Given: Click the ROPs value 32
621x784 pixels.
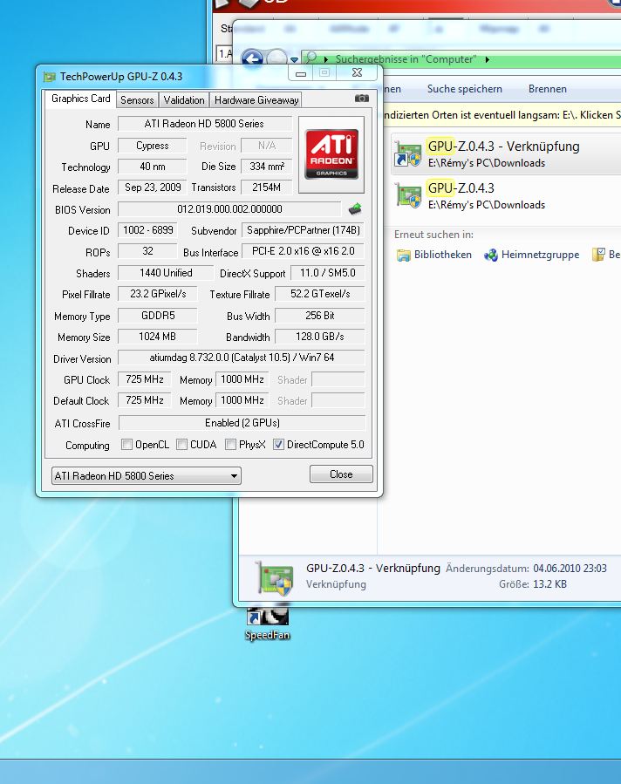Looking at the screenshot, I should point(147,251).
